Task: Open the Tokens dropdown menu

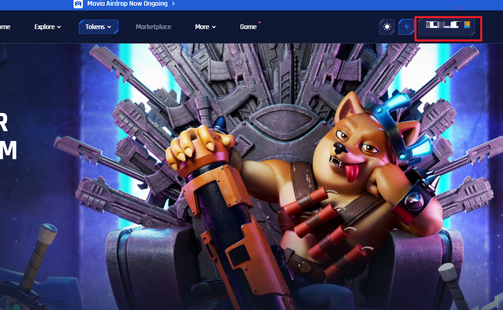Action: 98,27
